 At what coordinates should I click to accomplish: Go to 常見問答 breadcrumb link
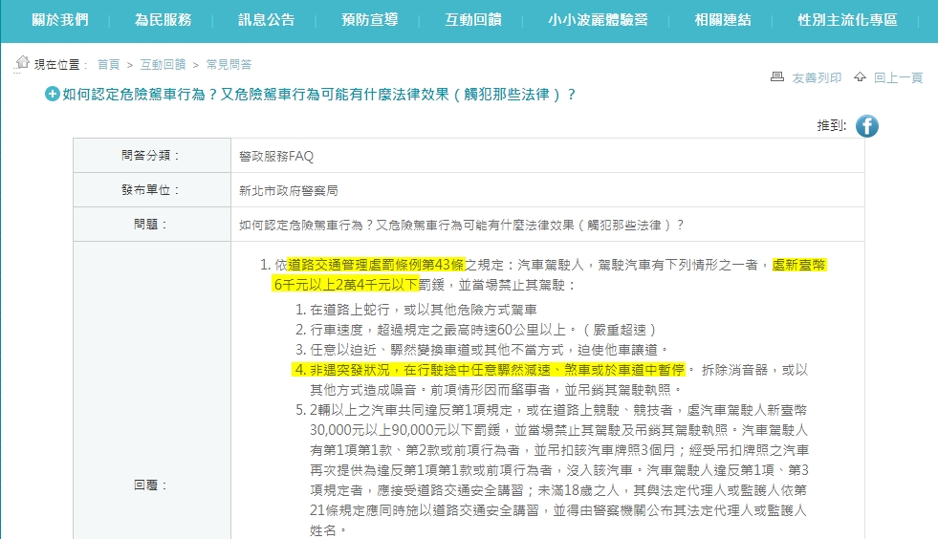[229, 65]
